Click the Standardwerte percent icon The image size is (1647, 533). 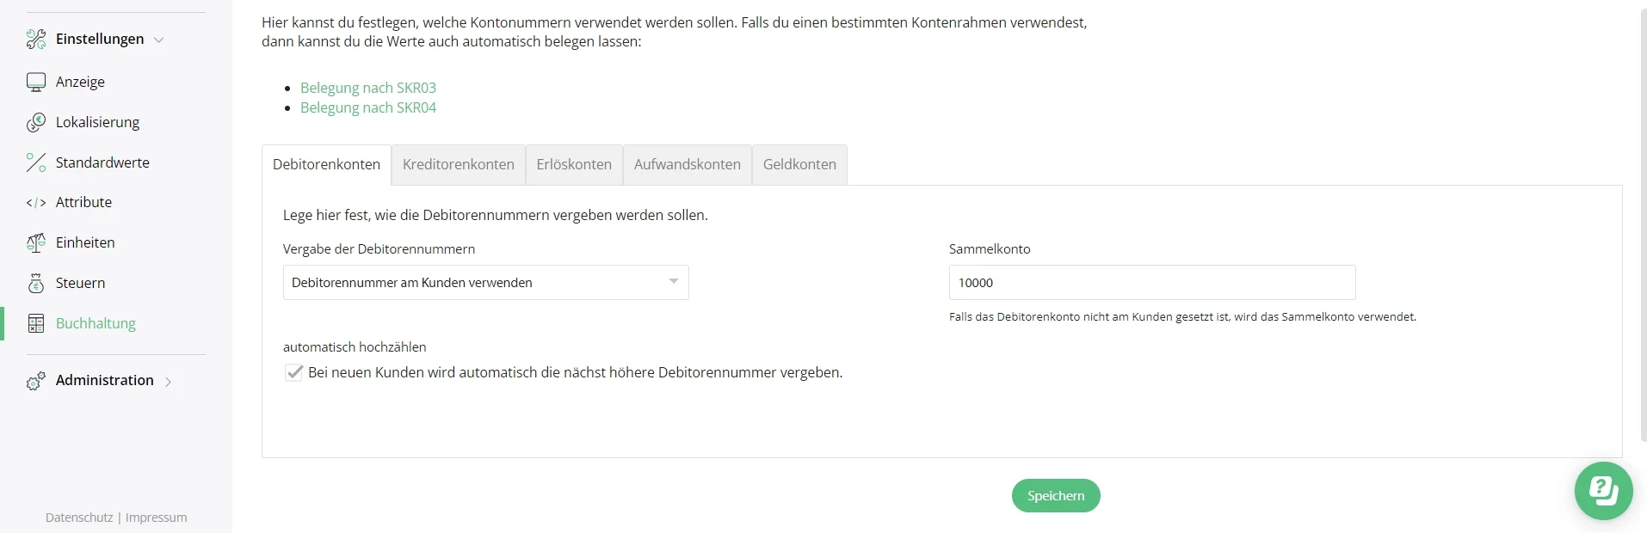36,162
